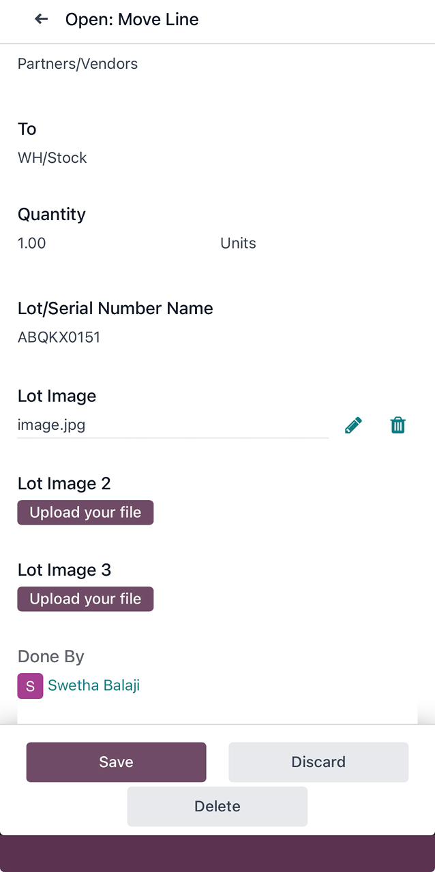Go back using the arrow icon
Viewport: 435px width, 872px height.
(42, 19)
